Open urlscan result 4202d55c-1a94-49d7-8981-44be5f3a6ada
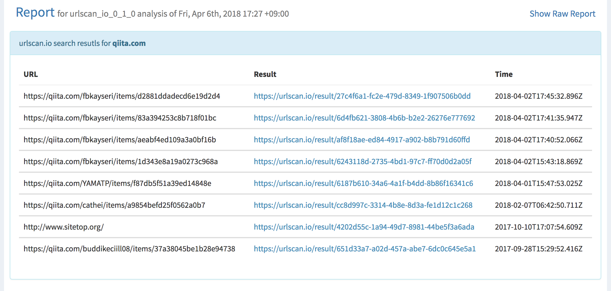Viewport: 611px width, 291px height. [364, 227]
